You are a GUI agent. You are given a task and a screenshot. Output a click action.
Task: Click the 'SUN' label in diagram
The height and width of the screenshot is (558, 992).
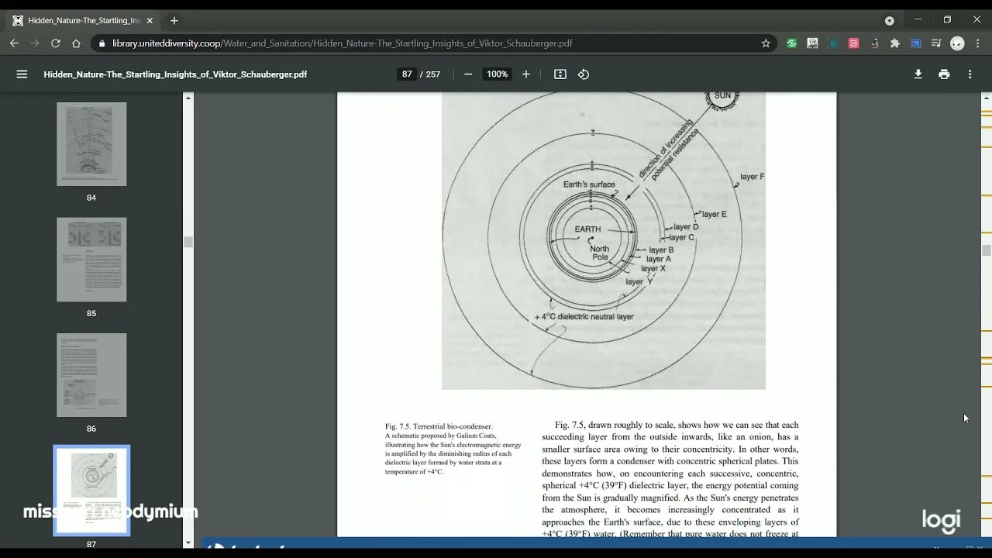[722, 95]
